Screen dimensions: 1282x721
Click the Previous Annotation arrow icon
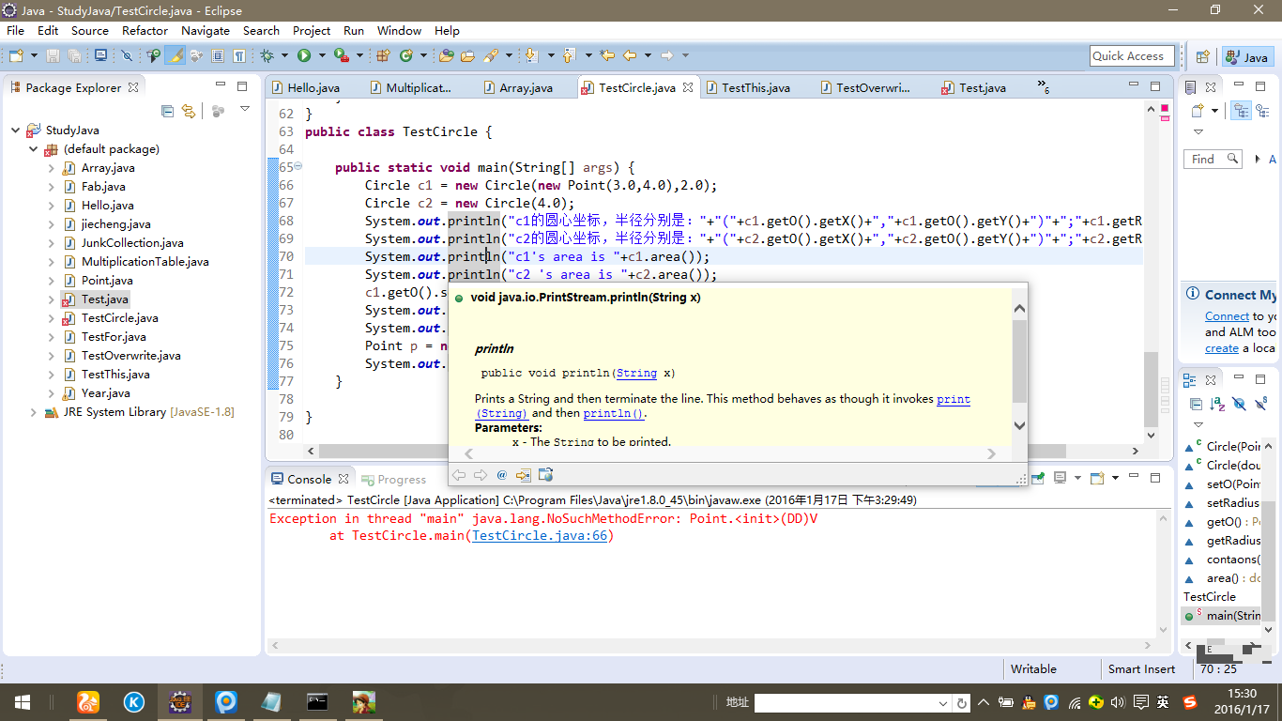click(x=568, y=56)
